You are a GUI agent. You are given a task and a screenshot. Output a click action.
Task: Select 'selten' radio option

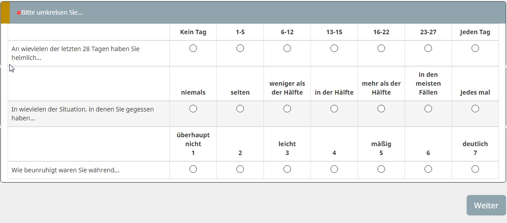[x=240, y=109]
